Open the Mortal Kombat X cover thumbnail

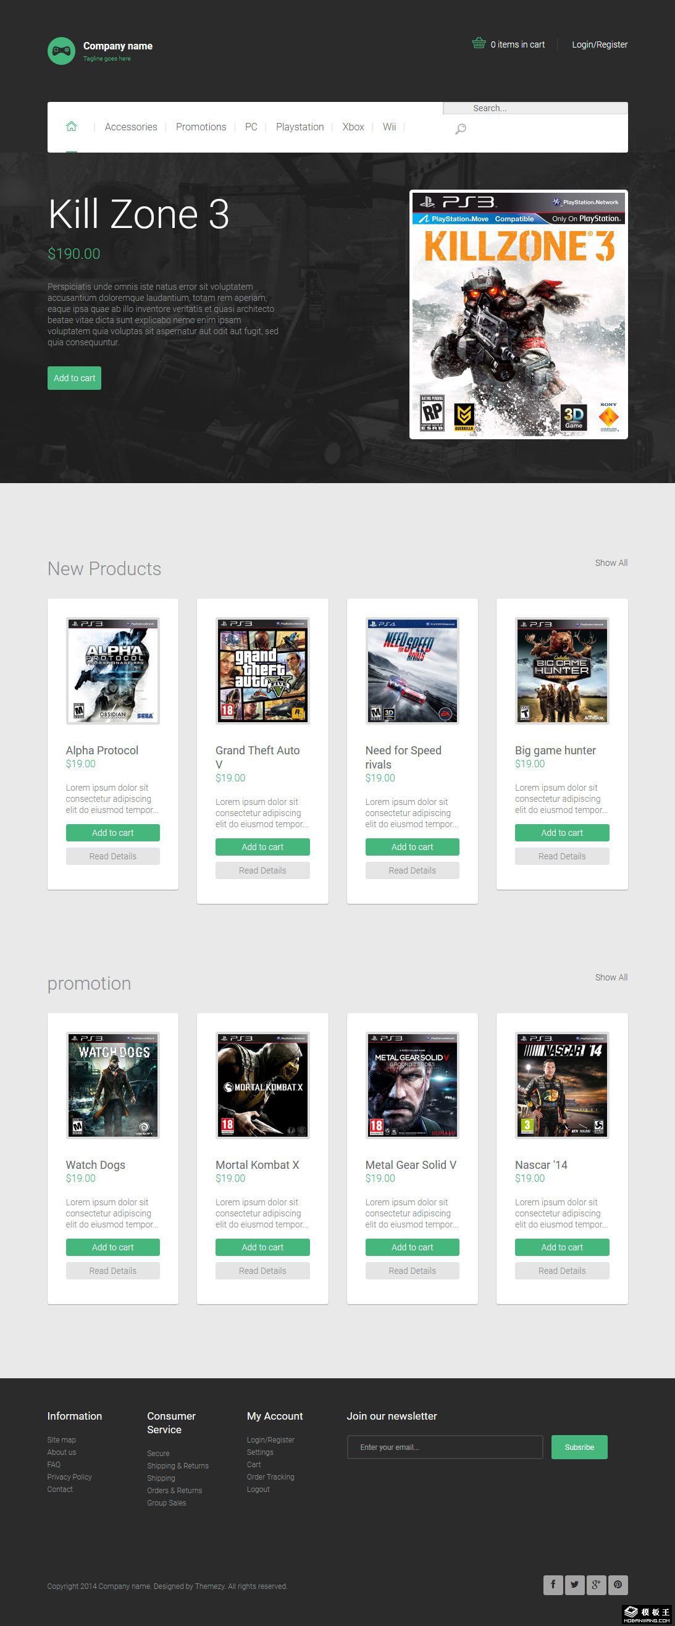pyautogui.click(x=262, y=1085)
